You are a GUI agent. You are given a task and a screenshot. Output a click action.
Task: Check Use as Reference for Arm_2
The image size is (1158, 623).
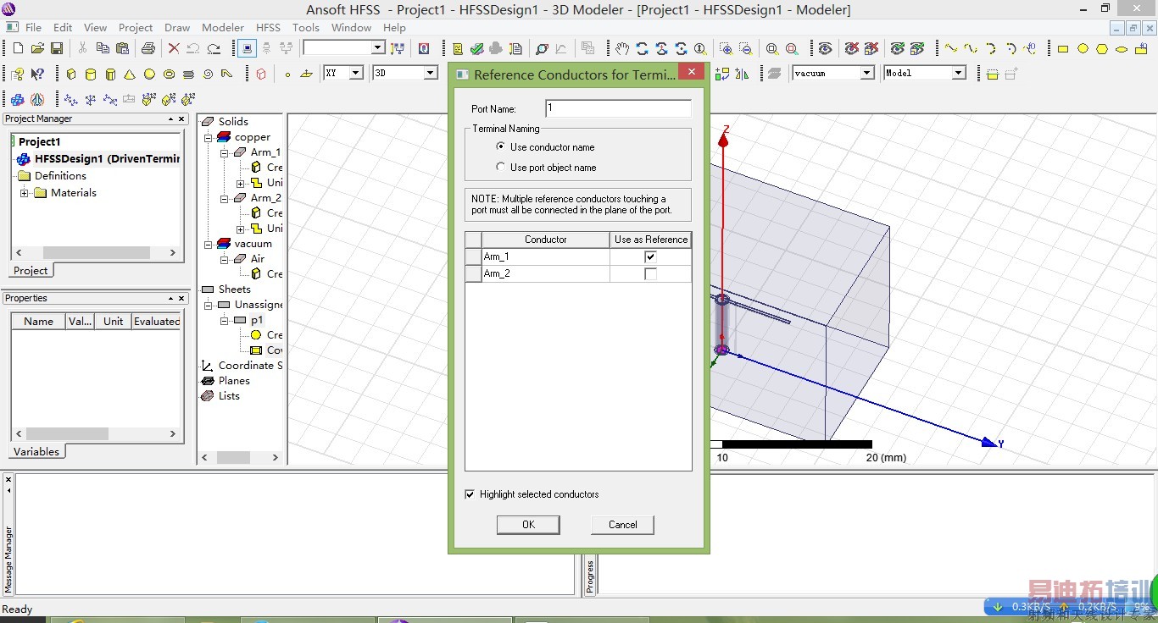click(x=650, y=274)
